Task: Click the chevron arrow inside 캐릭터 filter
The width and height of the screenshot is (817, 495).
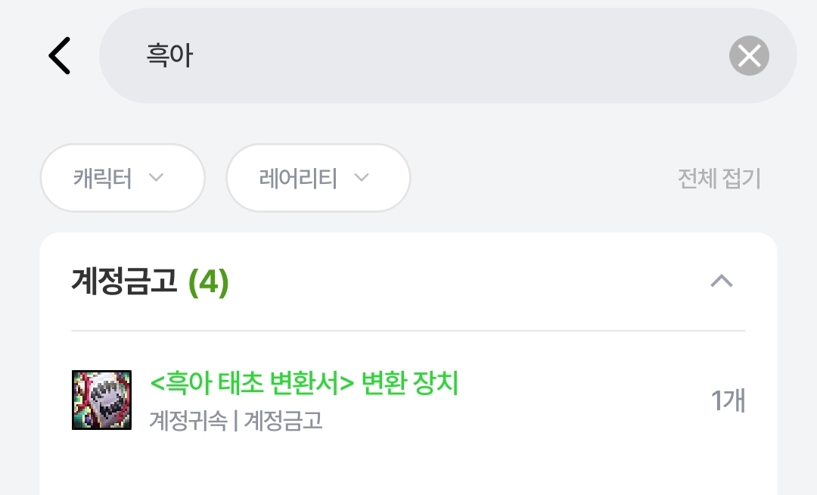Action: [156, 178]
